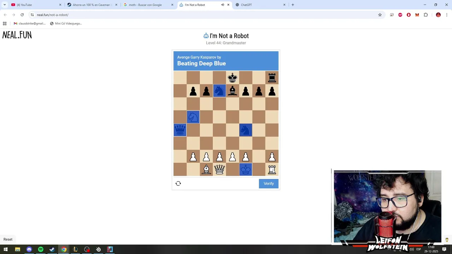Open the MetaMask fox extension
The image size is (452, 254).
(x=417, y=15)
